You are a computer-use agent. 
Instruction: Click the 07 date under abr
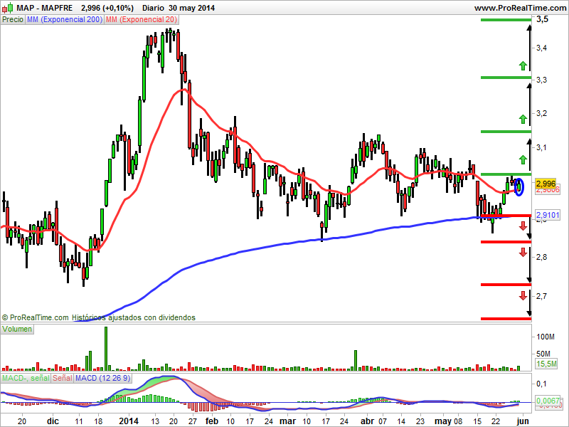pyautogui.click(x=383, y=421)
